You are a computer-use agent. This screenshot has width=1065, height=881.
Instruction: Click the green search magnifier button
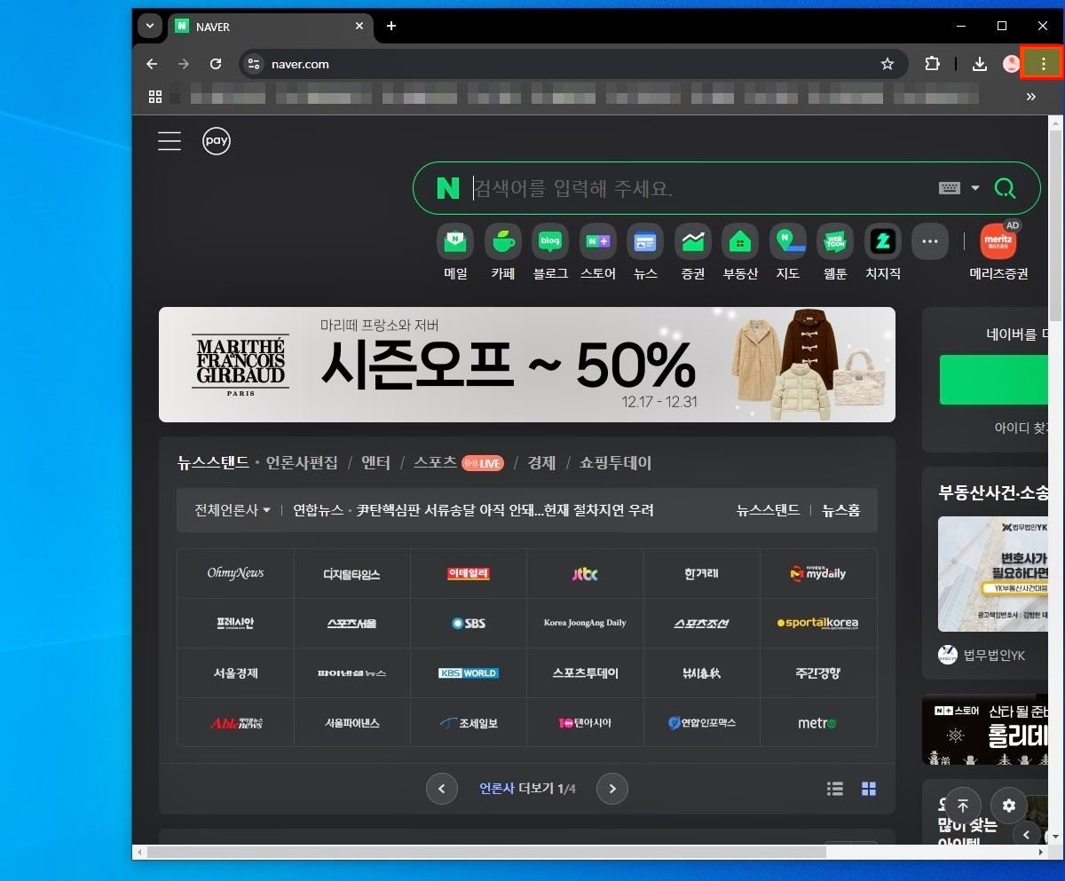click(x=1005, y=188)
